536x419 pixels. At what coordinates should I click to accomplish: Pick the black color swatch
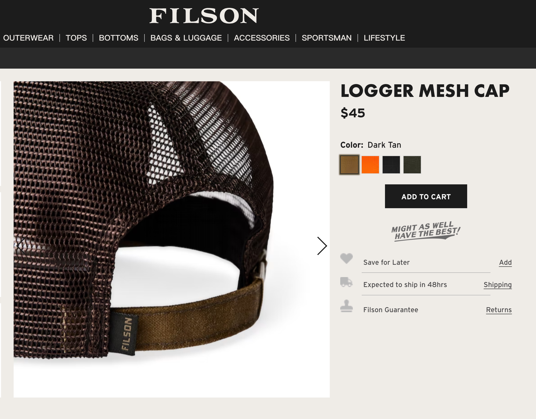[391, 165]
